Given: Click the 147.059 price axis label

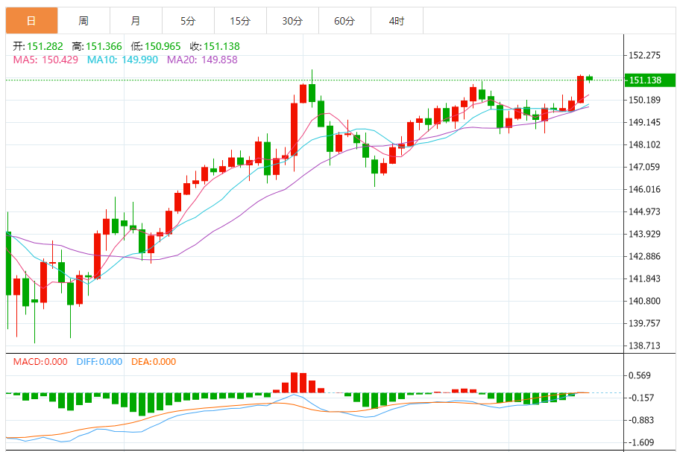Looking at the screenshot, I should point(644,167).
